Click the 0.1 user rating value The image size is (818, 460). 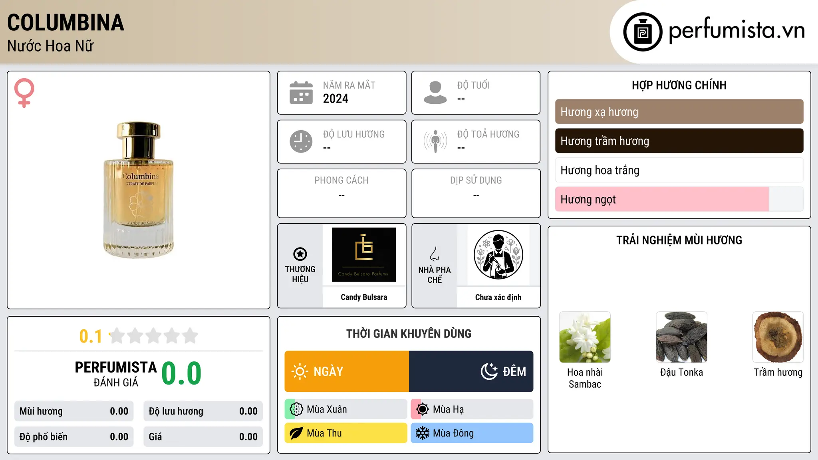pos(91,336)
